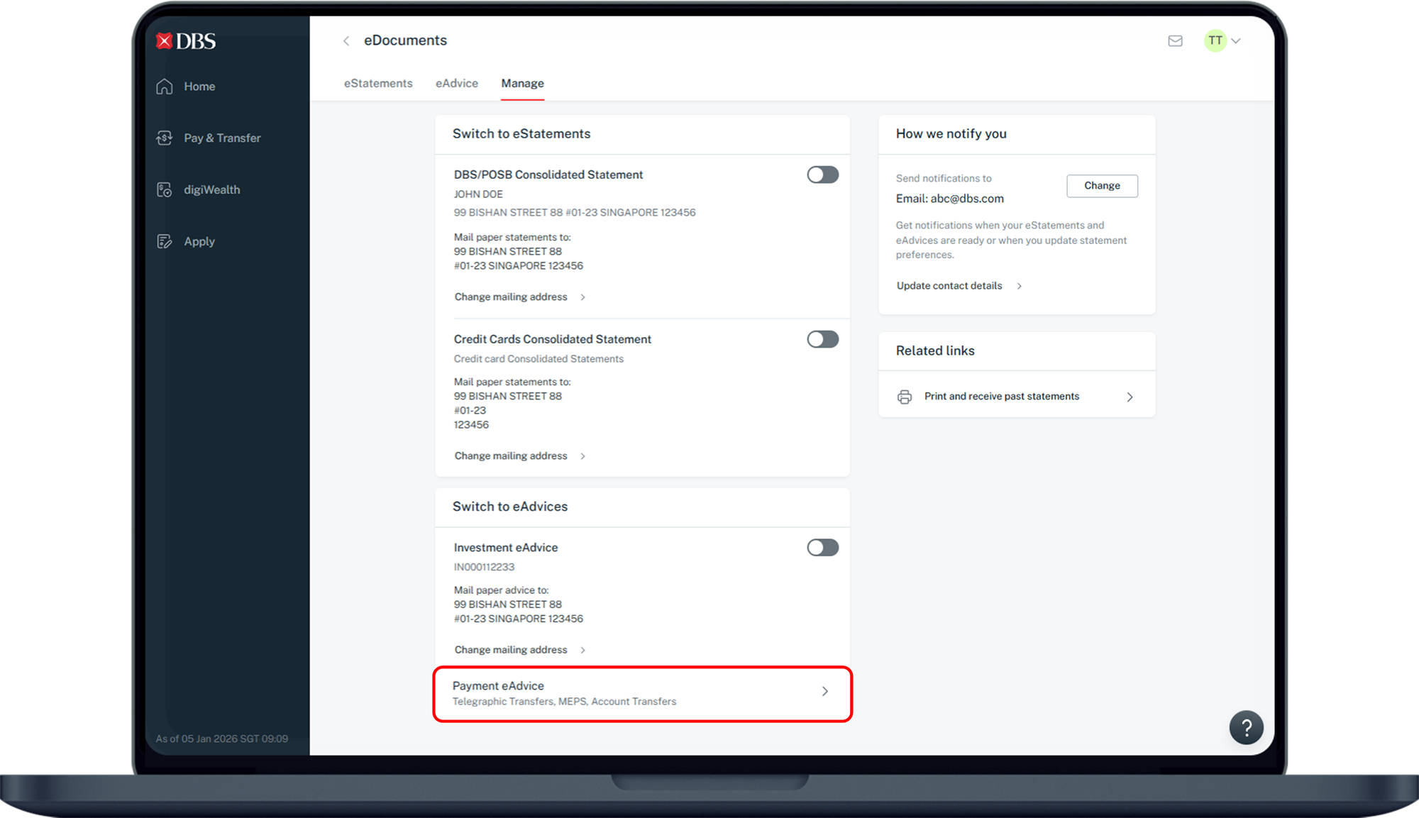Select the Manage tab
The image size is (1419, 818).
[x=523, y=84]
